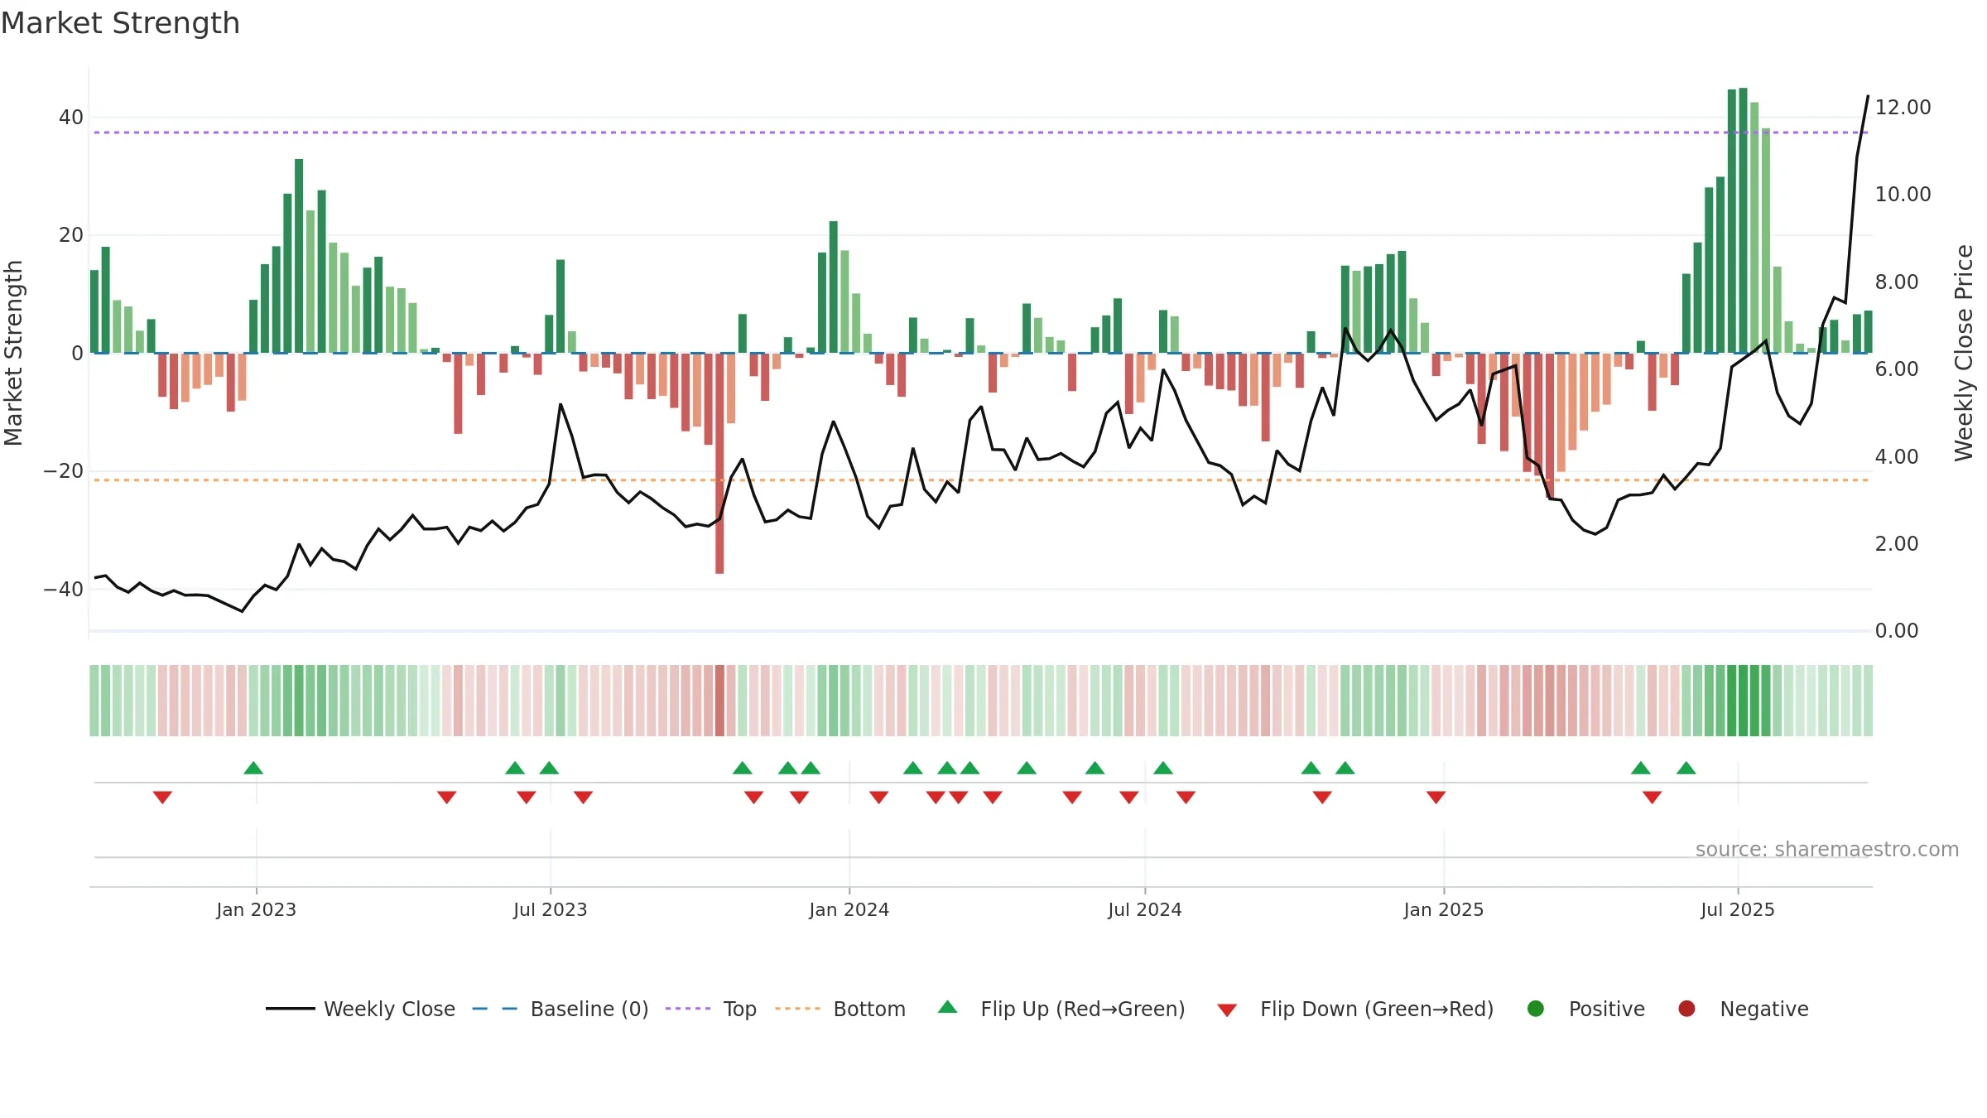Click the source: sharemaestro.com text
Screen dimensions: 1987x1118
coord(1827,850)
